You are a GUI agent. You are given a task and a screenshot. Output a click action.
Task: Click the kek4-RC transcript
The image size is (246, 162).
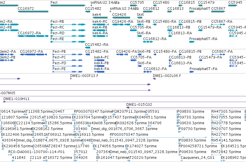pos(101,25)
